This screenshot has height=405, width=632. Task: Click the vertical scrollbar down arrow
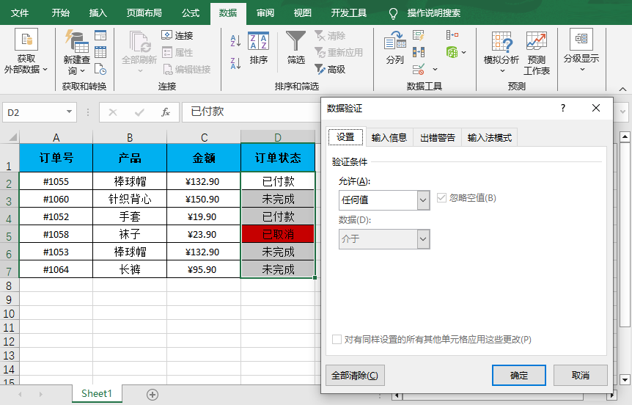[x=625, y=379]
